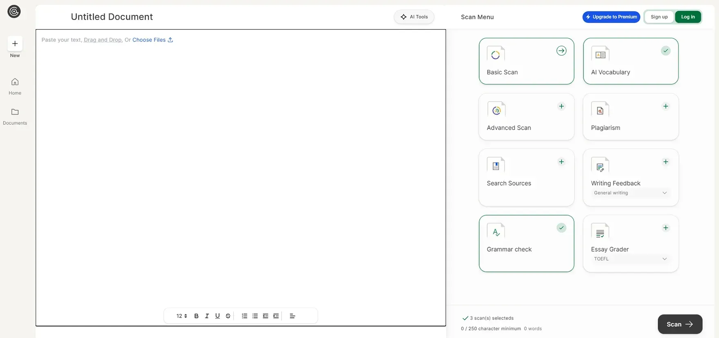This screenshot has width=719, height=338.
Task: Click the Untitled Document title field
Action: coord(112,17)
